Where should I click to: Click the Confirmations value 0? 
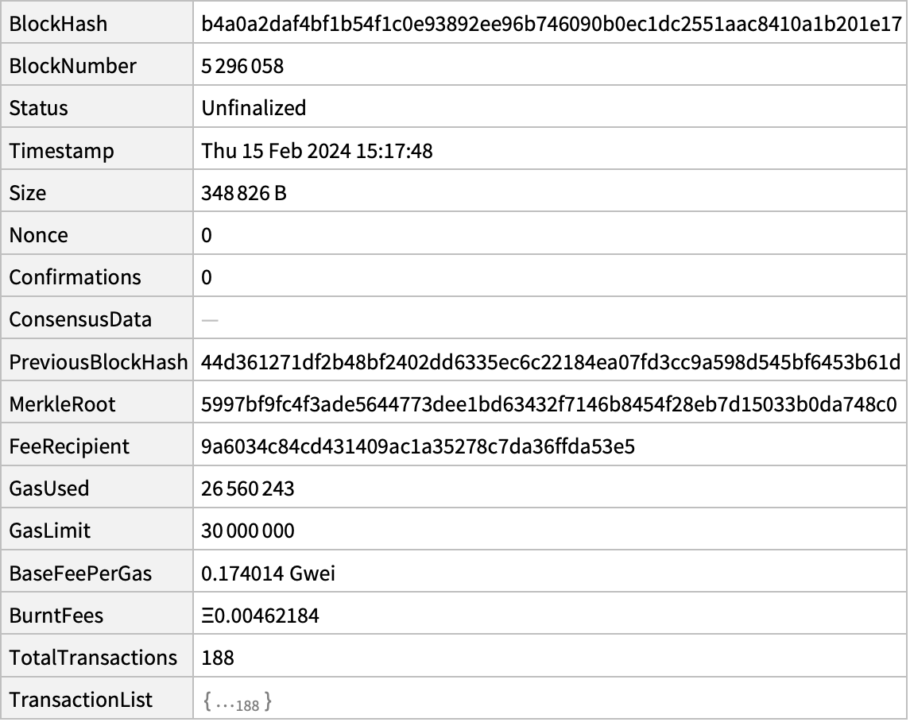pos(207,278)
